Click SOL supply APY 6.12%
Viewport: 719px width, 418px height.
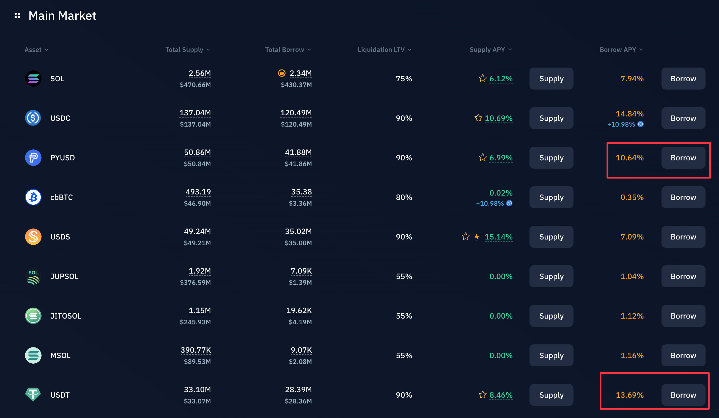pos(501,79)
